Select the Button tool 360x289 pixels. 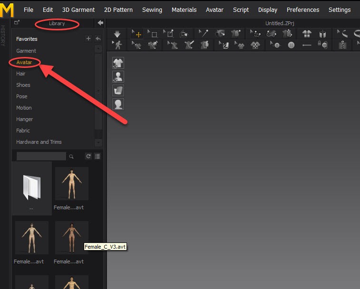(291, 45)
